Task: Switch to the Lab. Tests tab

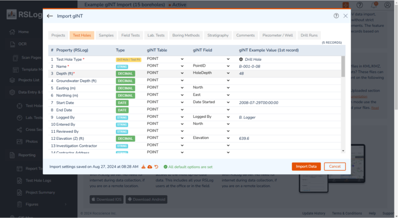Action: [x=156, y=35]
